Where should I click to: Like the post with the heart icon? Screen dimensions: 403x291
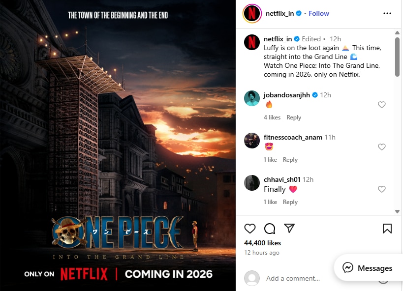(x=249, y=229)
